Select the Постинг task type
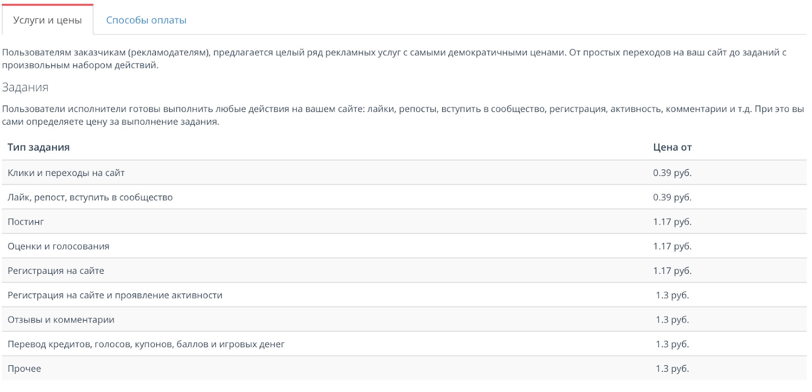 (404, 222)
